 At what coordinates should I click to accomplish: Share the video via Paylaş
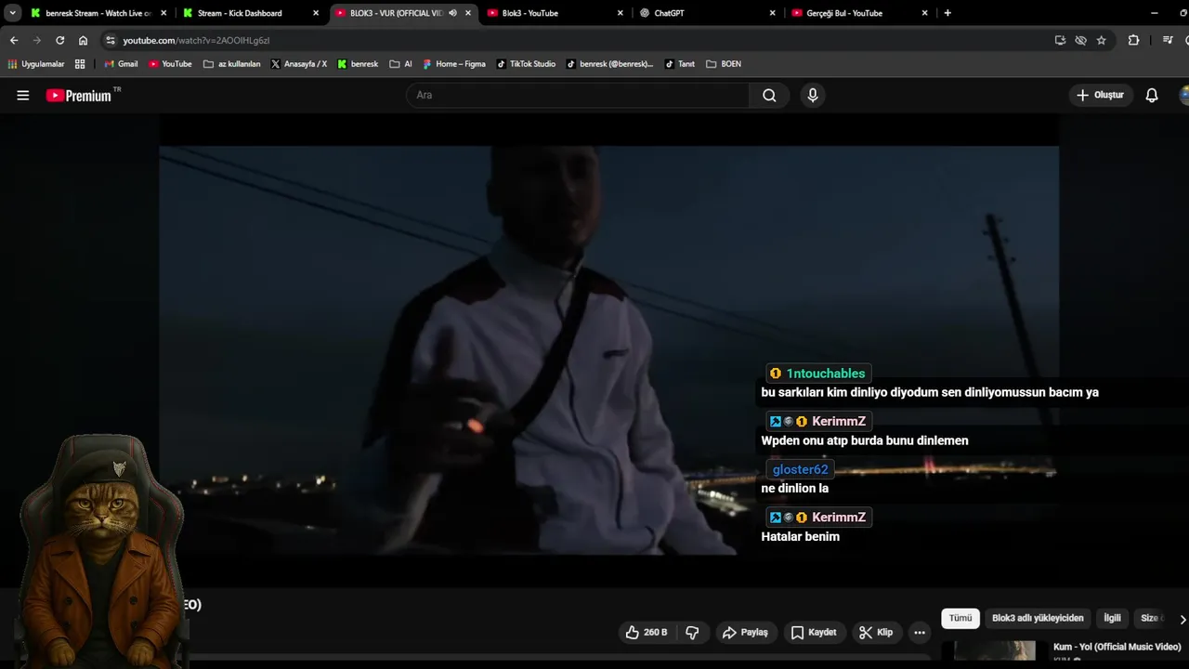[746, 632]
